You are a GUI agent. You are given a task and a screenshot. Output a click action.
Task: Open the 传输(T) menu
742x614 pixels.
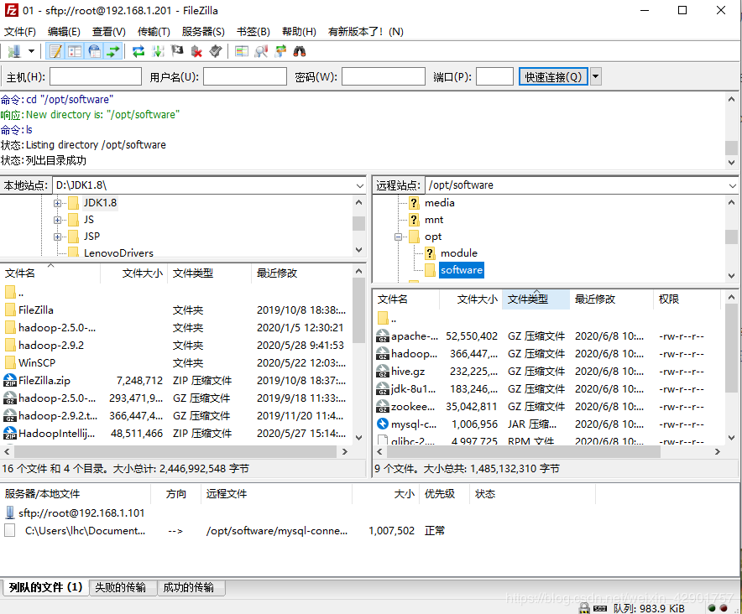click(x=154, y=32)
